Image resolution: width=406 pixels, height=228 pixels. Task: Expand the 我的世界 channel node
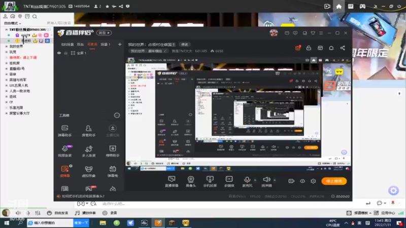[7, 46]
